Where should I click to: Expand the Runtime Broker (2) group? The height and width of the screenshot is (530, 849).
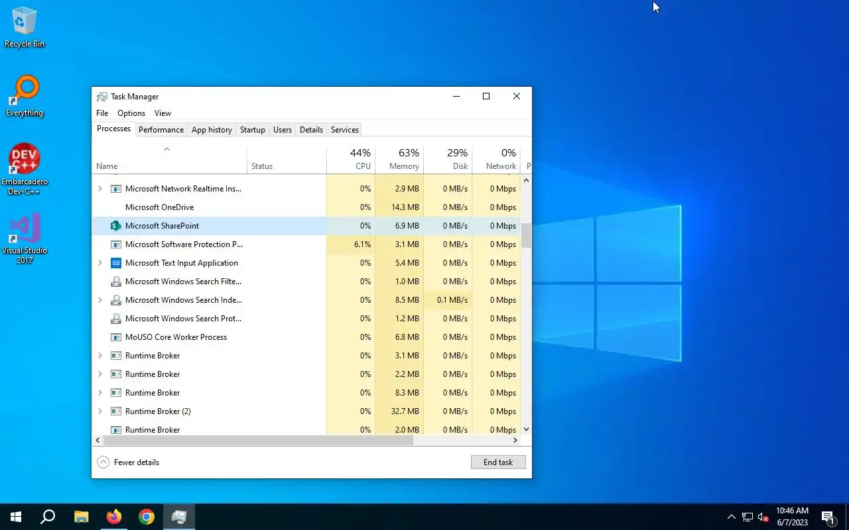(x=100, y=411)
